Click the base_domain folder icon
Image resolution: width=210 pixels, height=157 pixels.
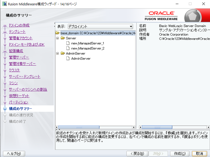coord(58,33)
